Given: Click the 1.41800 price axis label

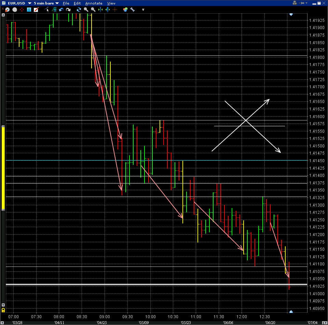Looking at the screenshot, I should [317, 57].
